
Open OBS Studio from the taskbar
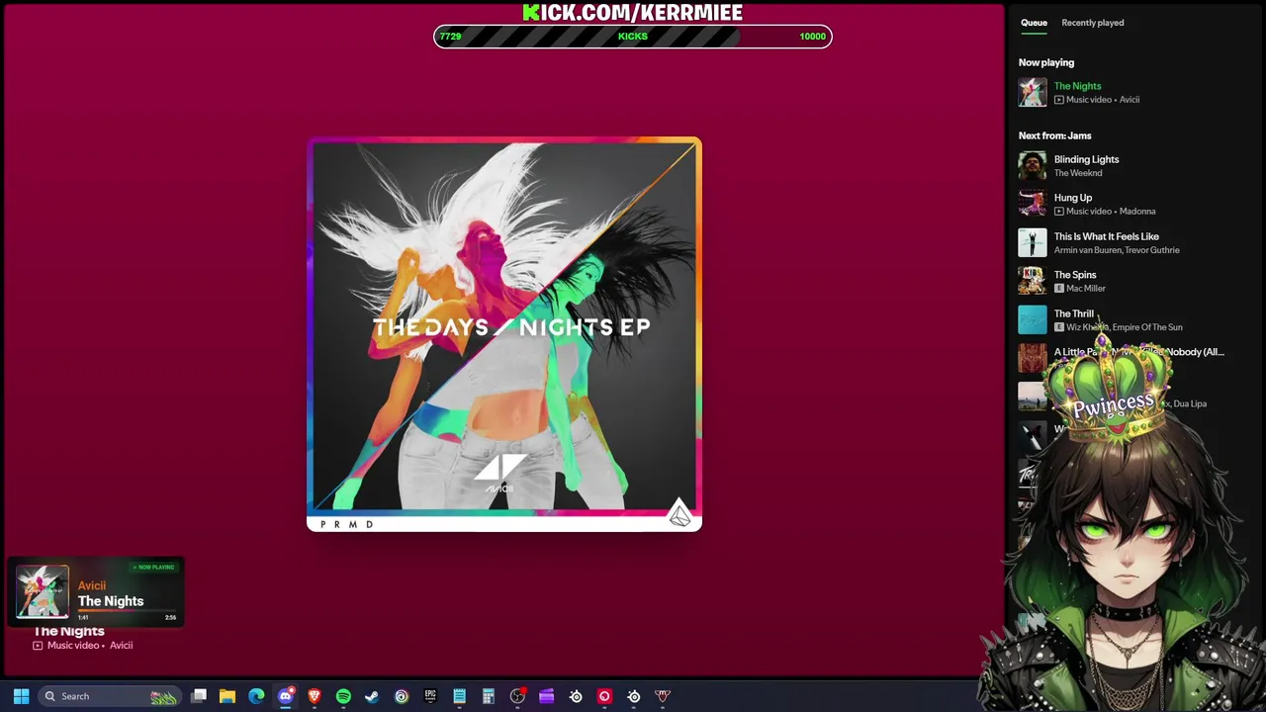(x=517, y=696)
